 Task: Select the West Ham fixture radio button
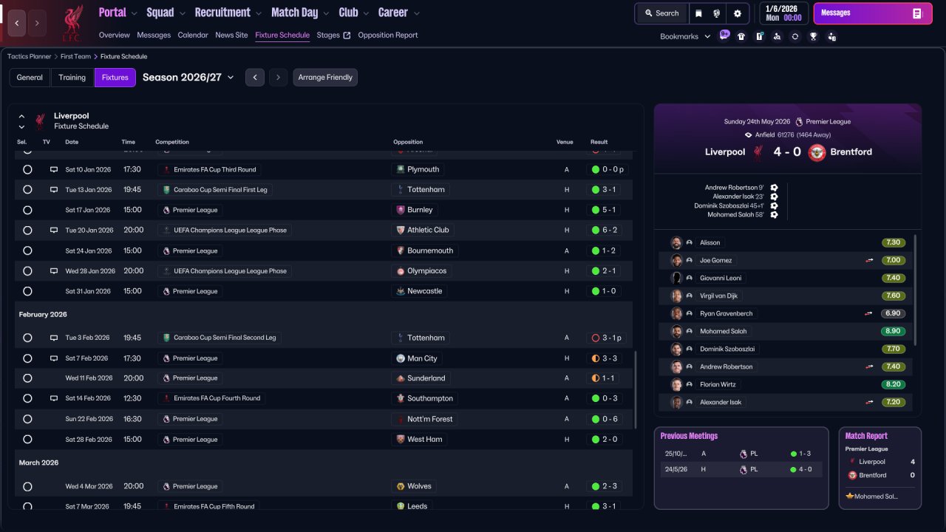27,439
